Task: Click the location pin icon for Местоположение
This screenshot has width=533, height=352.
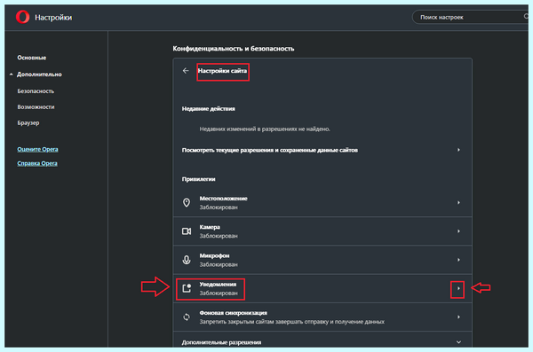Action: click(x=187, y=203)
